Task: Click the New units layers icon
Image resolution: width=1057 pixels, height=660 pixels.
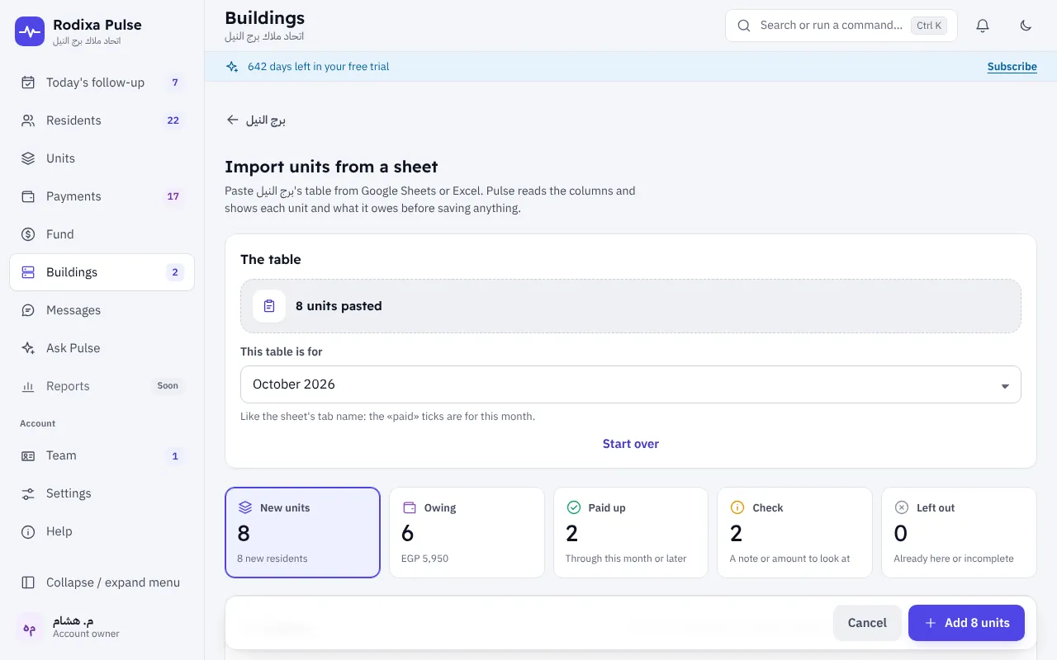Action: tap(245, 507)
